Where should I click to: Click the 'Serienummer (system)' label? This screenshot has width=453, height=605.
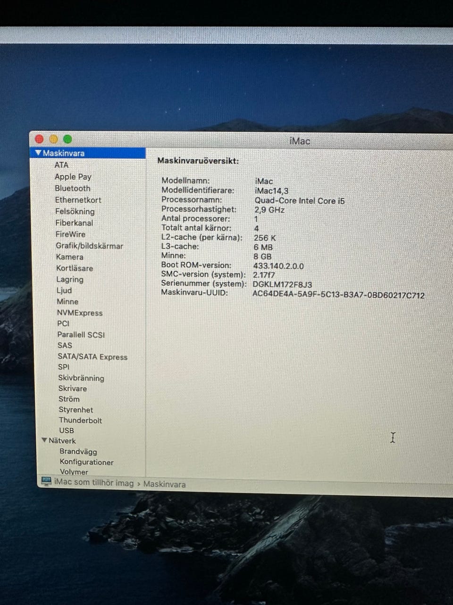click(x=204, y=284)
